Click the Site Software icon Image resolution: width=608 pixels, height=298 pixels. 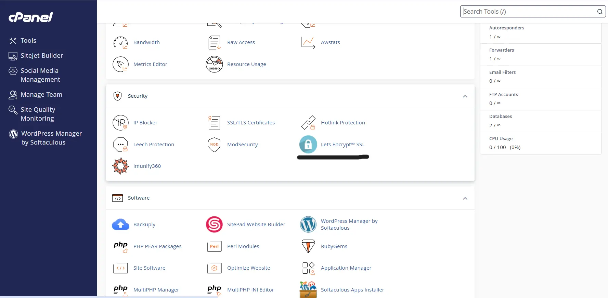(121, 268)
